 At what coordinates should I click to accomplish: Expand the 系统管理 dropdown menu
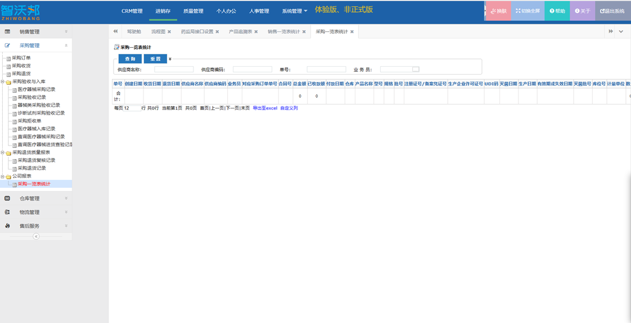coord(295,11)
